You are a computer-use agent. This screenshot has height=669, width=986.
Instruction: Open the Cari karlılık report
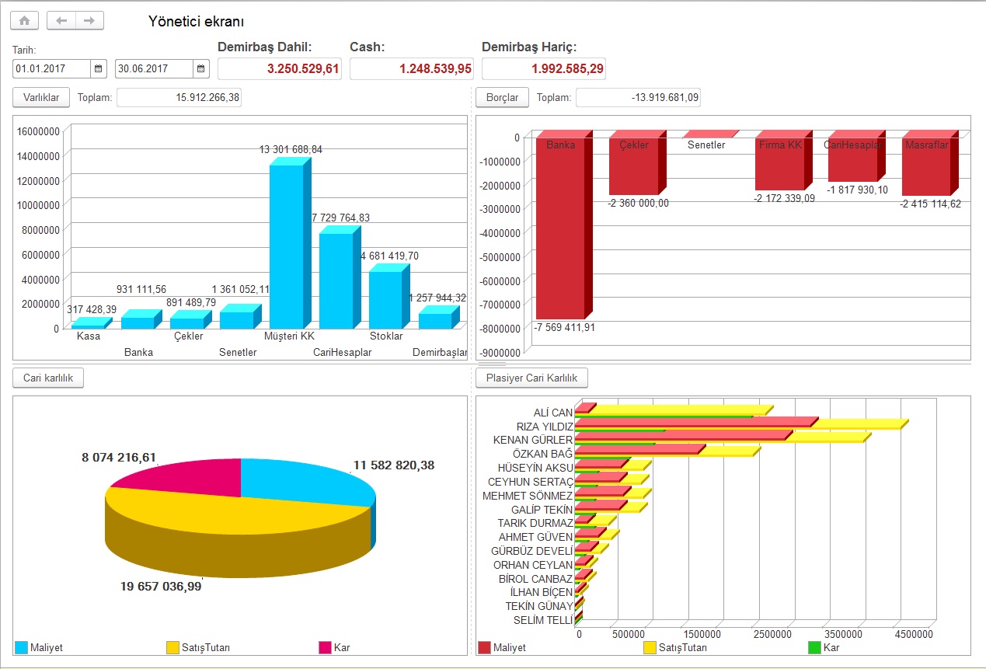coord(48,378)
